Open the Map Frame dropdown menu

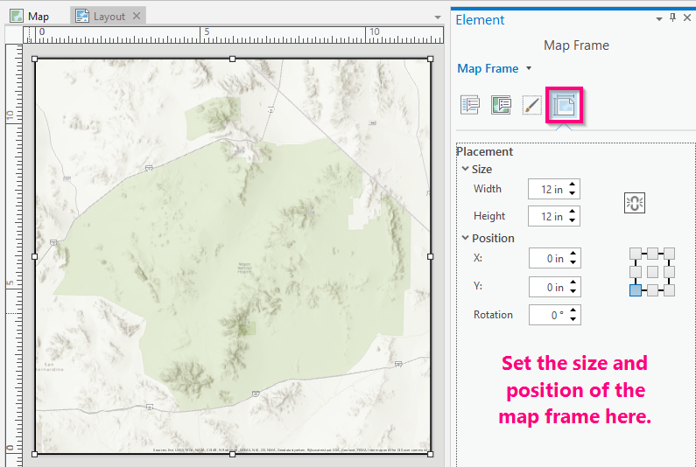click(x=529, y=68)
